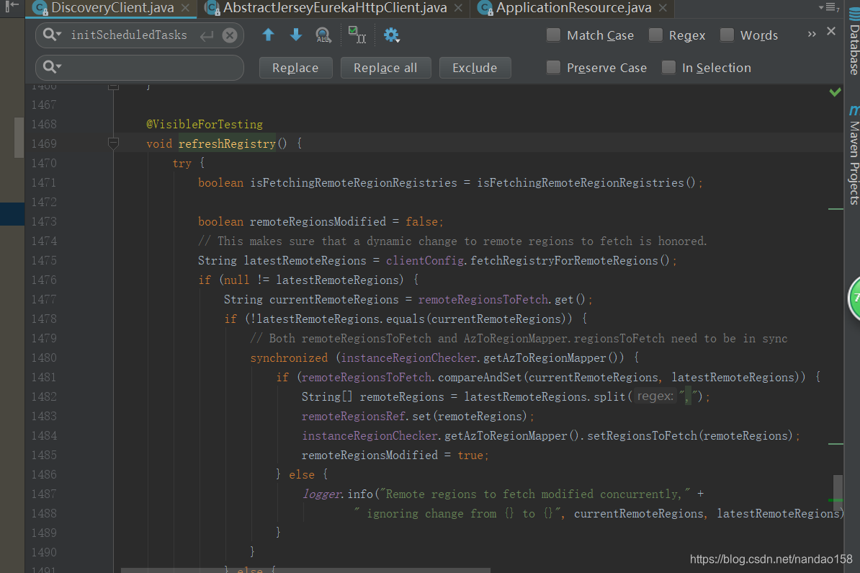The width and height of the screenshot is (860, 573).
Task: Jump to previous search occurrence arrow
Action: (x=268, y=35)
